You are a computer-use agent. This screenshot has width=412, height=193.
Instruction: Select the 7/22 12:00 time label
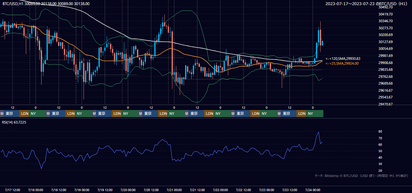tap(244, 190)
